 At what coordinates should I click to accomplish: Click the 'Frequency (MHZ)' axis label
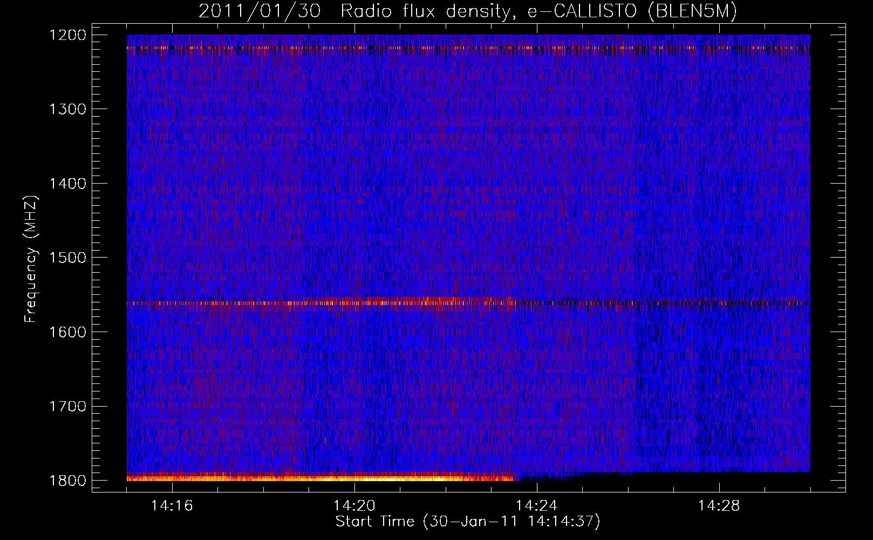tap(31, 259)
